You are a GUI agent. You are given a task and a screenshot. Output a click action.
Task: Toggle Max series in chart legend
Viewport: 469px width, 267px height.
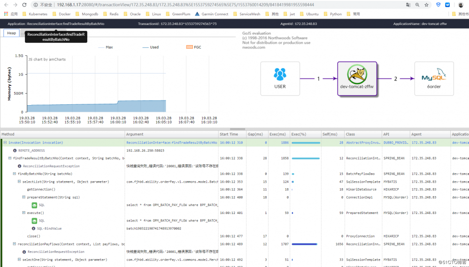tap(106, 47)
